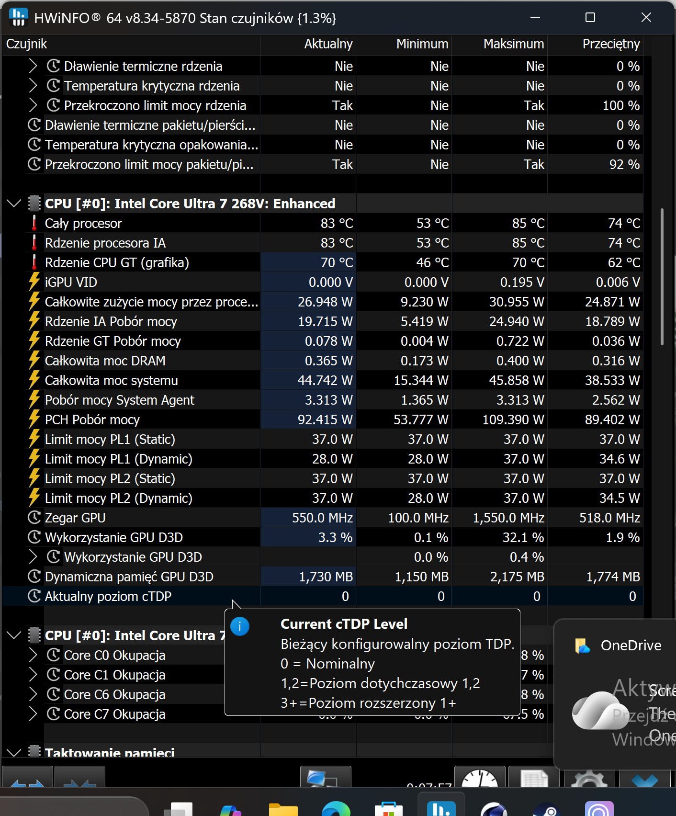
Task: Open Microsoft Edge from the taskbar
Action: [336, 808]
